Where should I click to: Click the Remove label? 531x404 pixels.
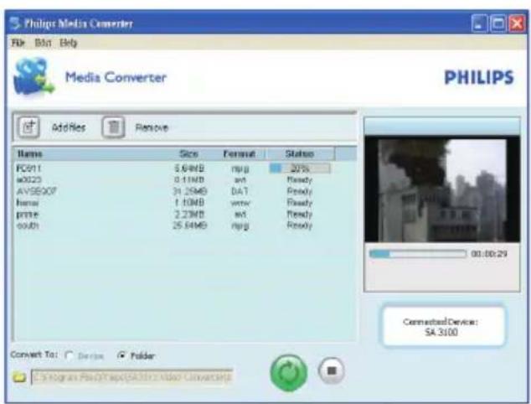click(152, 127)
